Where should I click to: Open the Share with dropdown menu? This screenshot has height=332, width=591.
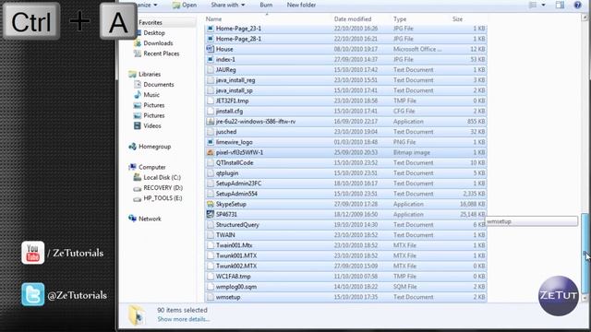(x=228, y=5)
